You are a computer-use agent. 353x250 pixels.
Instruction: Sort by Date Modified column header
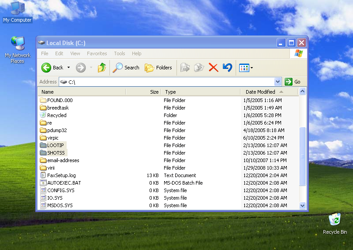pos(269,92)
